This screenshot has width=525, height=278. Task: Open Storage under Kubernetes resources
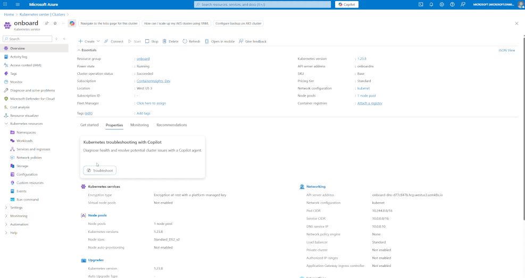22,166
